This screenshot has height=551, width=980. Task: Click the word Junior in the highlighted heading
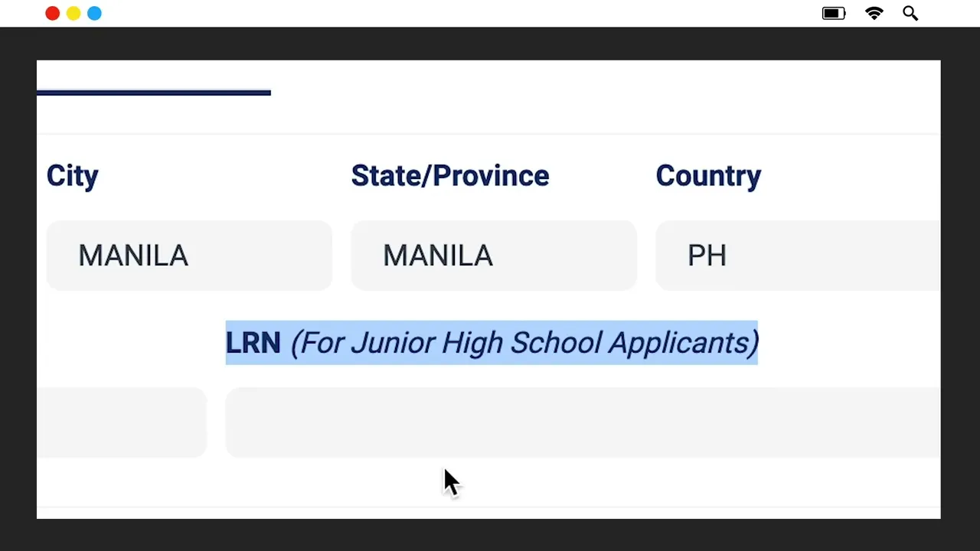tap(393, 343)
